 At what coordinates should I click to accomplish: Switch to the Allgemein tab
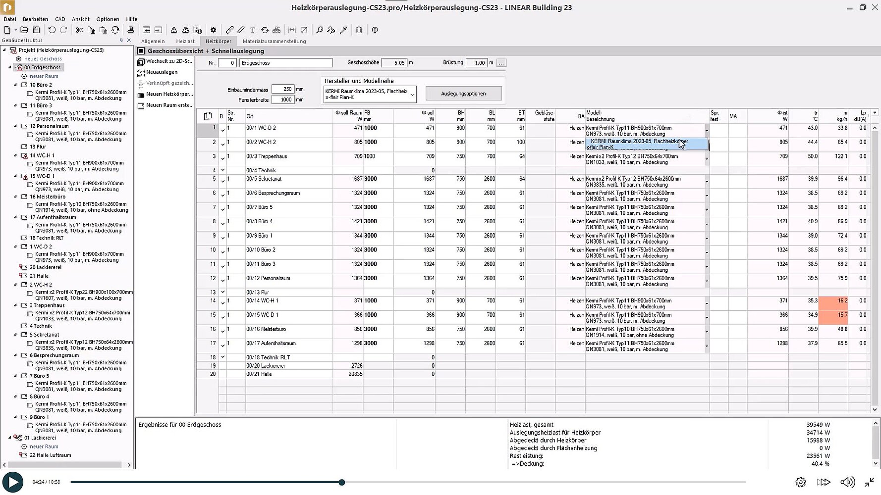coord(153,42)
